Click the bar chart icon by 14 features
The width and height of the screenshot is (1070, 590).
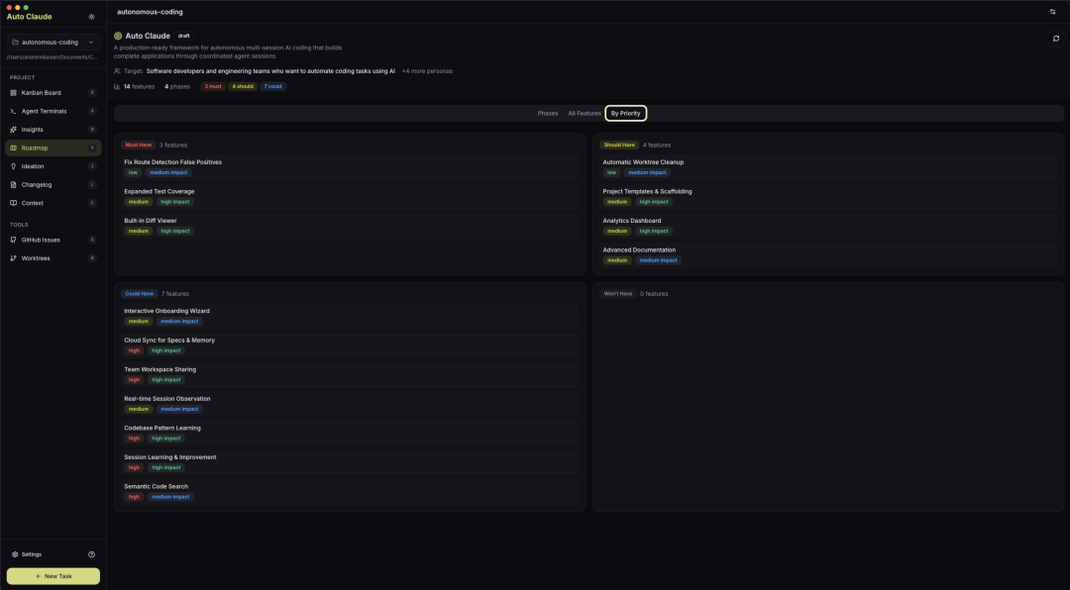[x=117, y=87]
